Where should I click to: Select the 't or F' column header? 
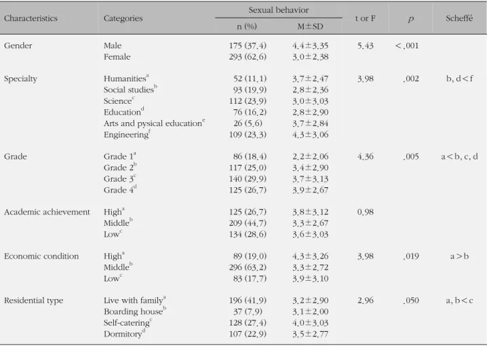click(x=365, y=18)
